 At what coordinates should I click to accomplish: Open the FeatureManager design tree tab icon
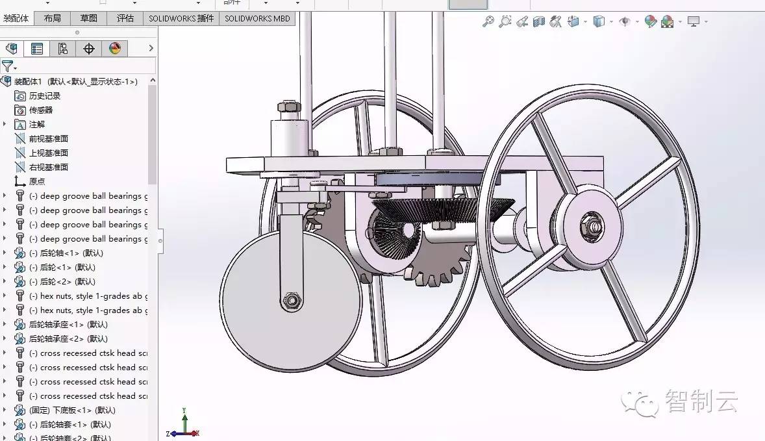point(12,48)
